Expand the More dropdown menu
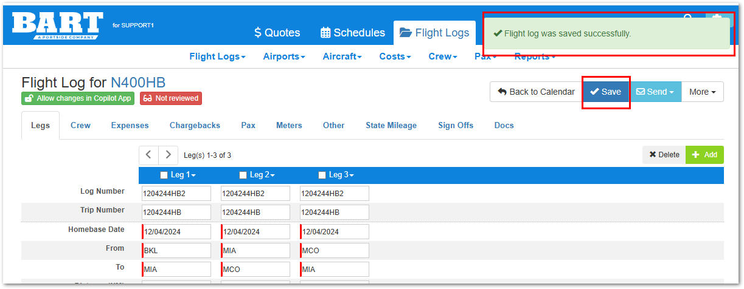The image size is (744, 289). click(x=702, y=92)
